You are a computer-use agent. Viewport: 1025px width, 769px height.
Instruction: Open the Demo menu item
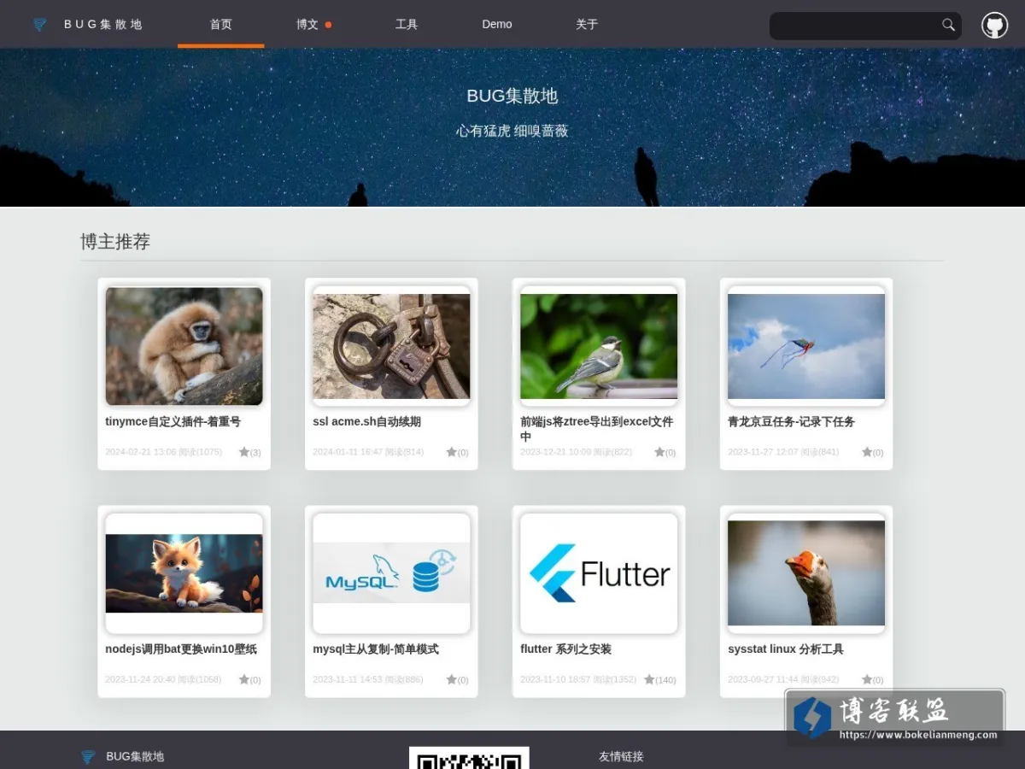(497, 24)
